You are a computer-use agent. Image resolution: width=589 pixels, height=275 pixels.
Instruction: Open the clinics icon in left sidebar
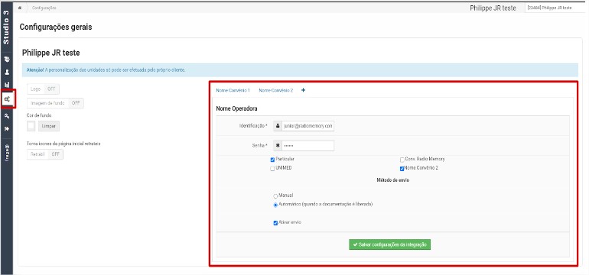(x=7, y=60)
